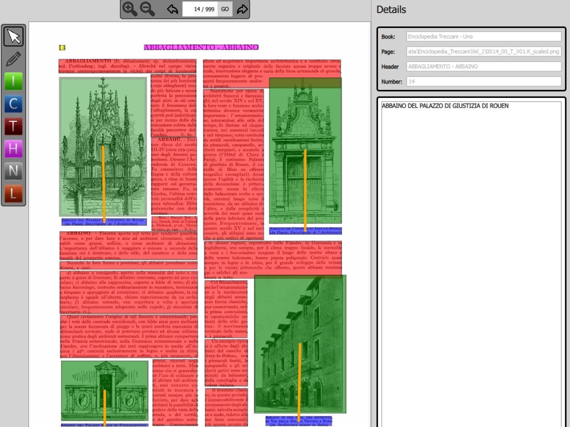Click the GO button

[x=225, y=9]
